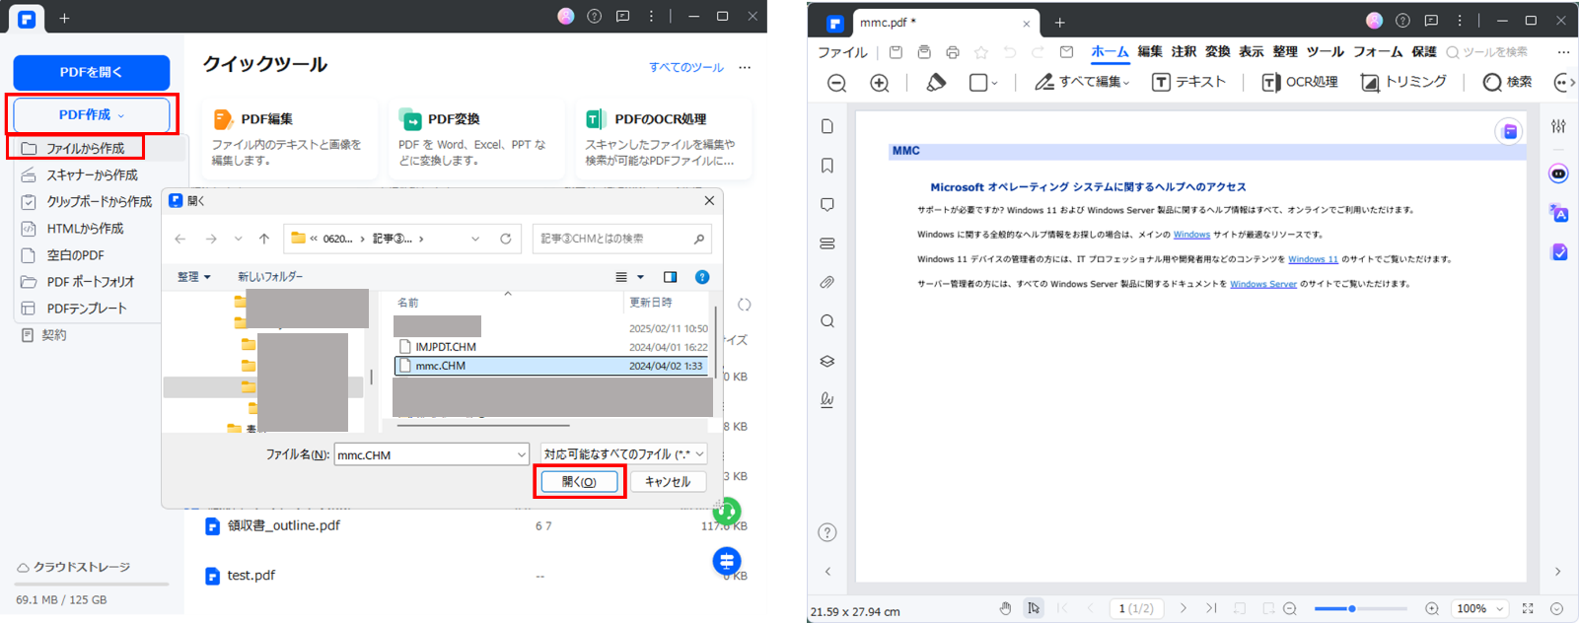Switch to the 編集 tab
1579x623 pixels.
[x=1150, y=52]
